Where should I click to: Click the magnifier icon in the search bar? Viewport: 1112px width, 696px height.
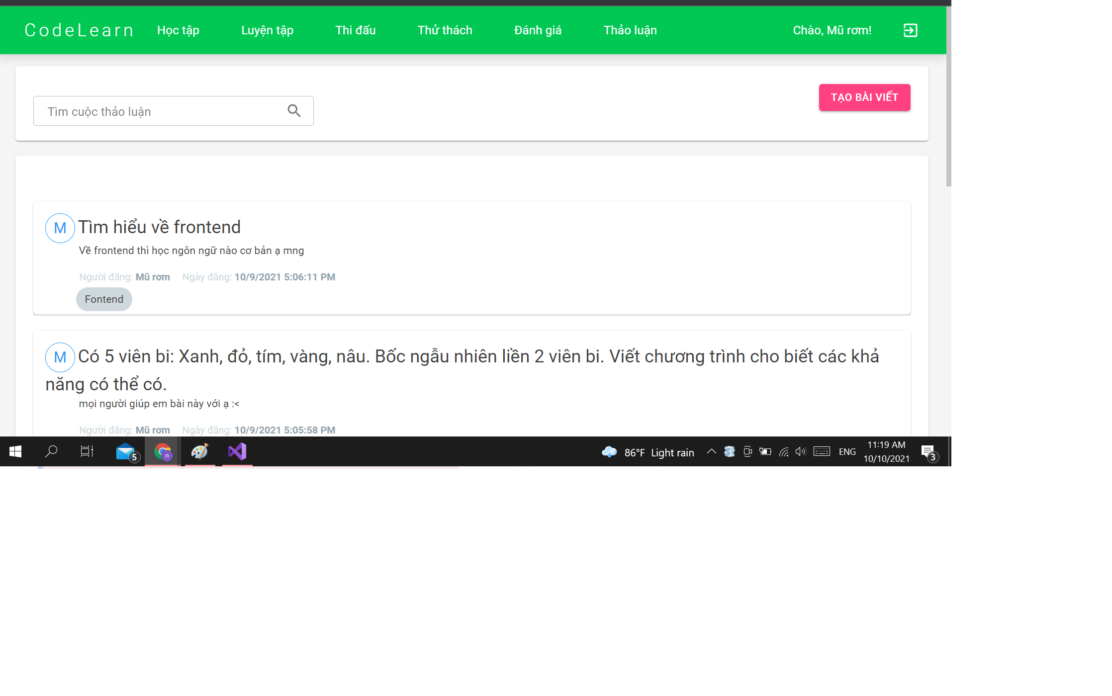pyautogui.click(x=294, y=111)
